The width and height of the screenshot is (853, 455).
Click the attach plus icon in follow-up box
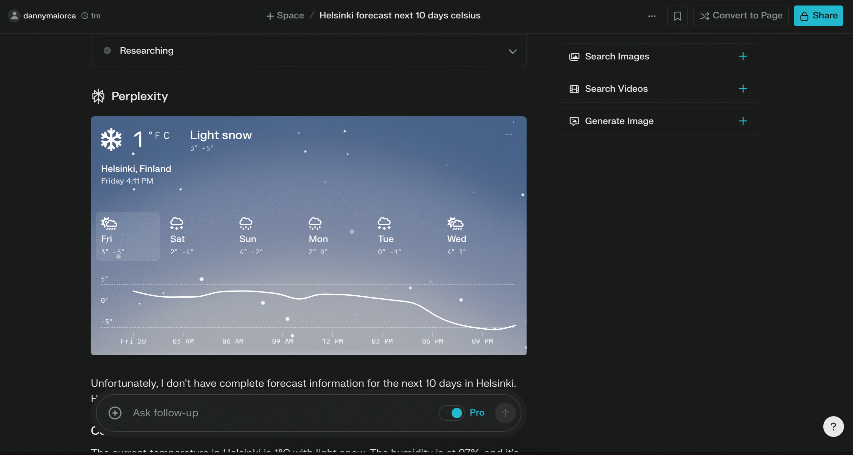[115, 413]
